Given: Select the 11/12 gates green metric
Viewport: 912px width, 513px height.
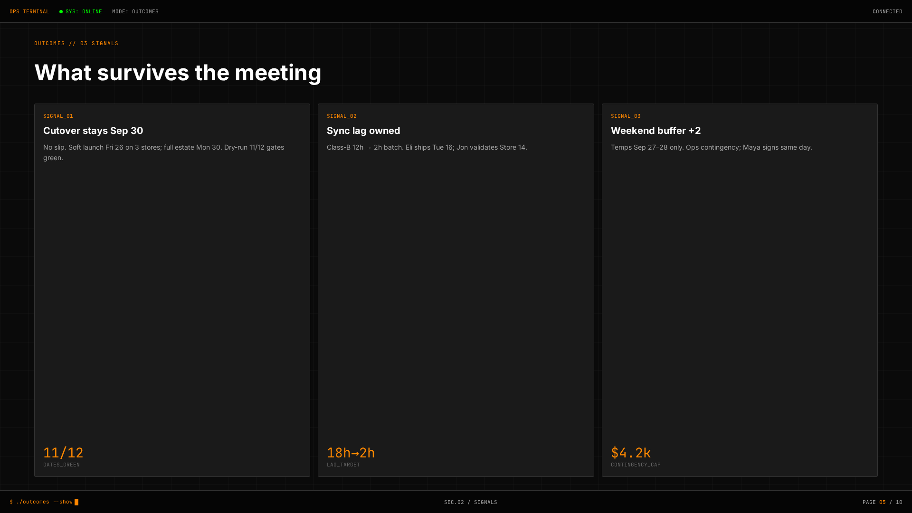Looking at the screenshot, I should tap(63, 453).
